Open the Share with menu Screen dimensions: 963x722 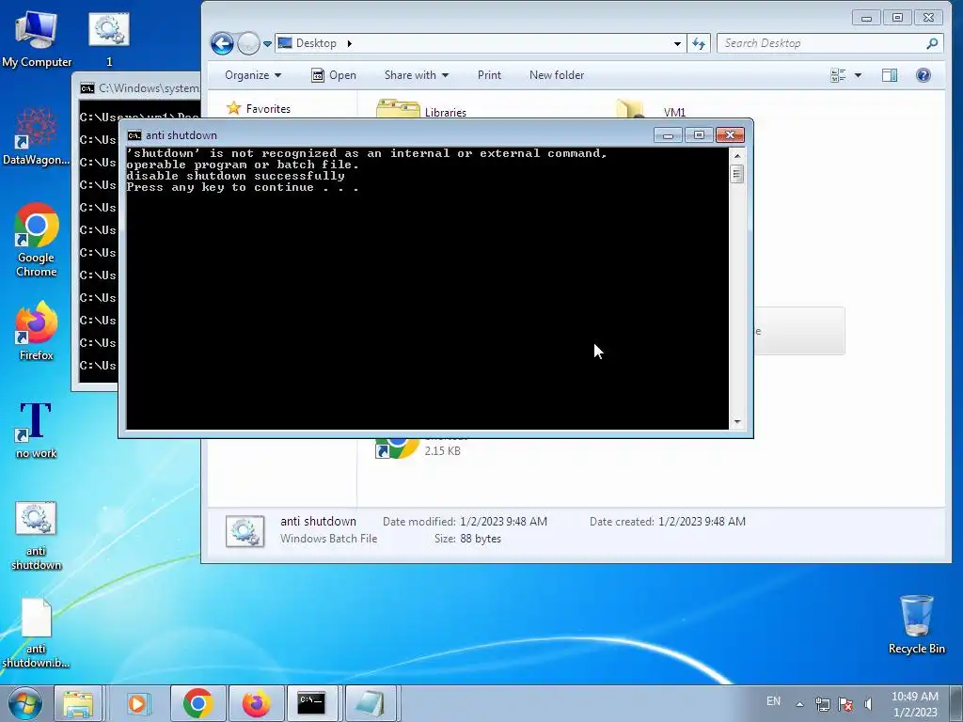(417, 75)
